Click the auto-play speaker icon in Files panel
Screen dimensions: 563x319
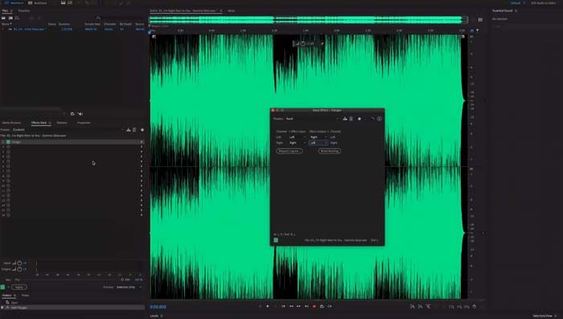pos(80,114)
